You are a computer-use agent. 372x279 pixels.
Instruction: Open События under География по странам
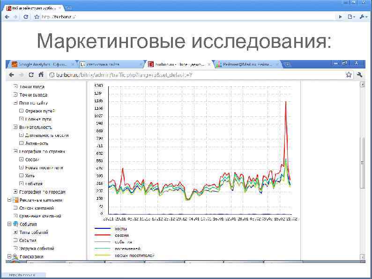pyautogui.click(x=34, y=184)
